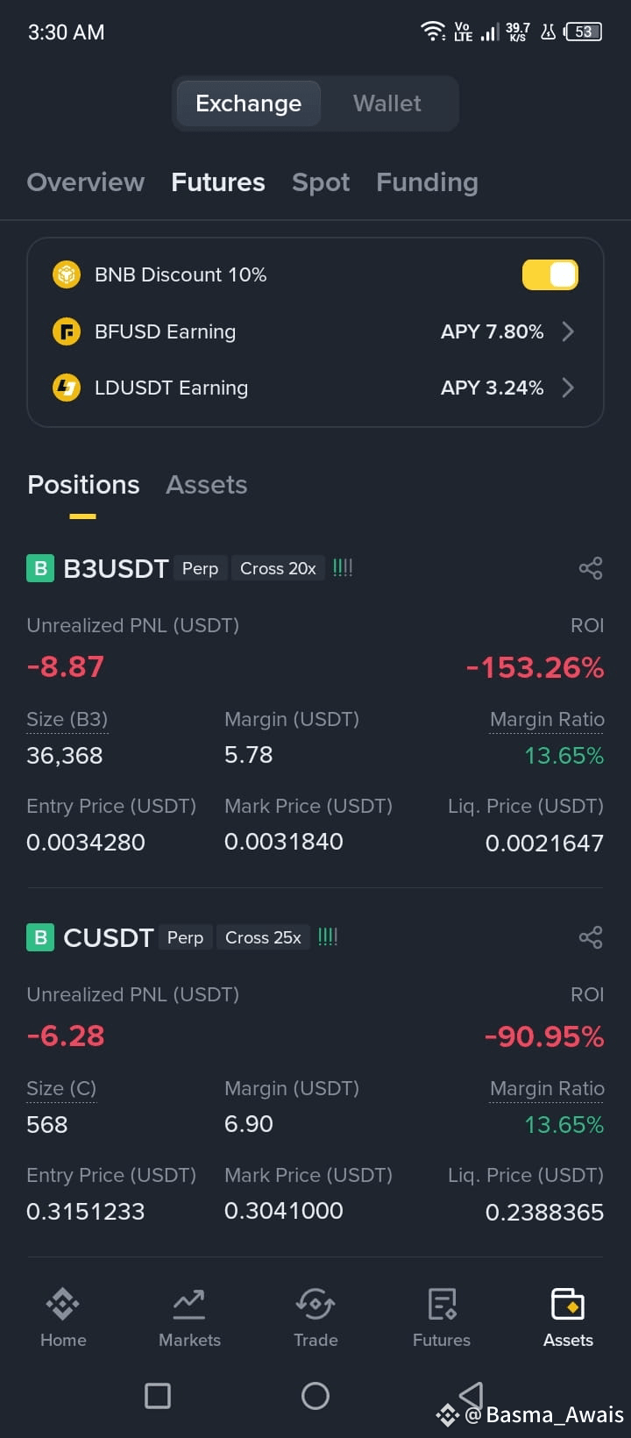
Task: Open the CUSDT contract name link
Action: (x=109, y=937)
